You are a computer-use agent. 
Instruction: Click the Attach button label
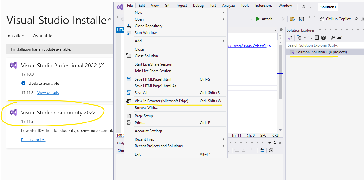pyautogui.click(x=268, y=19)
